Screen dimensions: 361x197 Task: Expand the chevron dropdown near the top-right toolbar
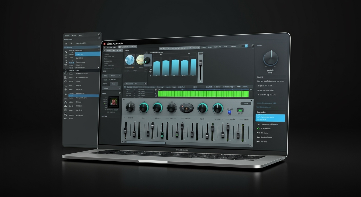coord(239,46)
